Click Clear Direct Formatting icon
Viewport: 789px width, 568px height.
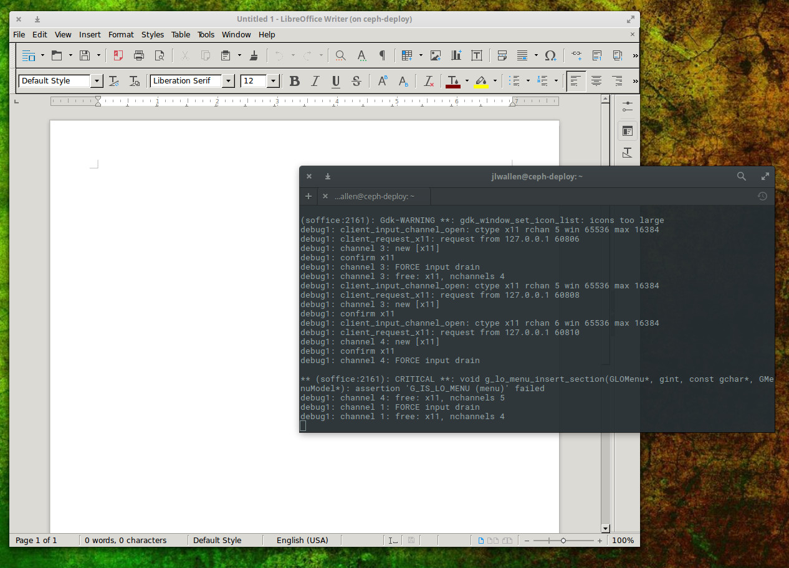pyautogui.click(x=429, y=81)
